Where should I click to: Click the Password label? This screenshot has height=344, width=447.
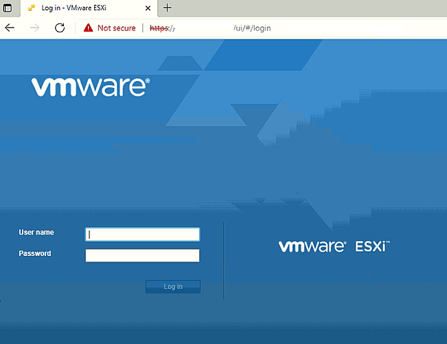click(35, 253)
